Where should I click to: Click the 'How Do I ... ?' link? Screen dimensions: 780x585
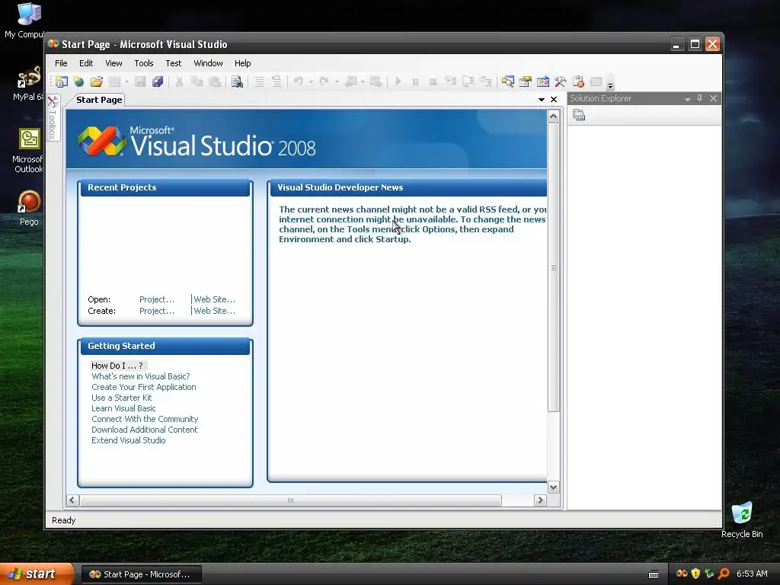(x=117, y=366)
